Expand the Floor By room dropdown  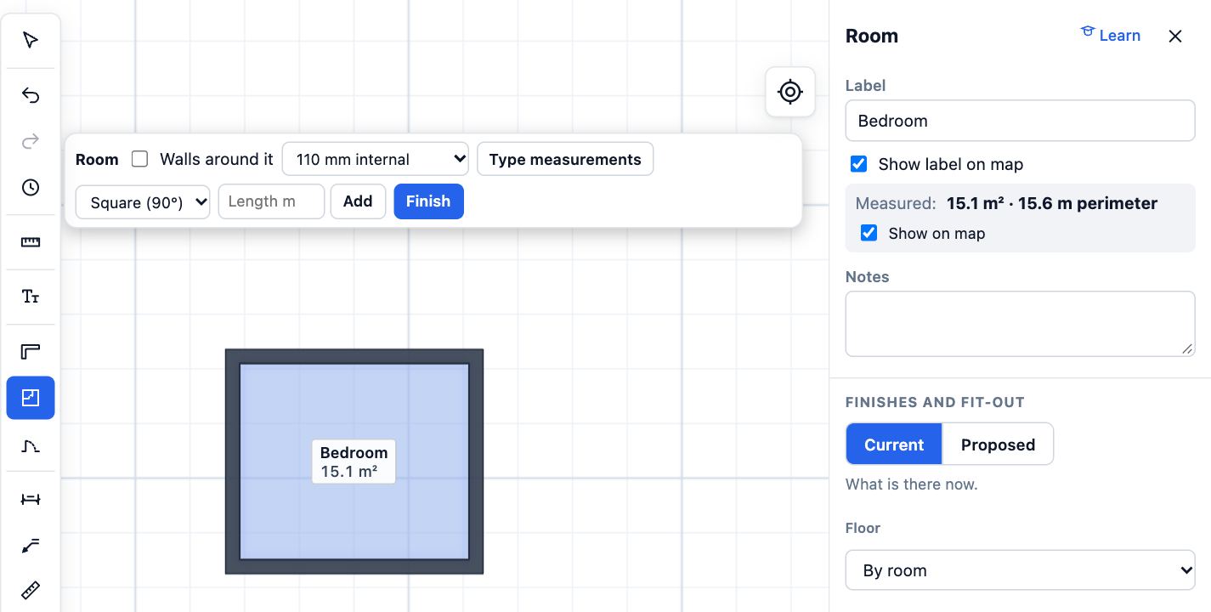[x=1021, y=570]
